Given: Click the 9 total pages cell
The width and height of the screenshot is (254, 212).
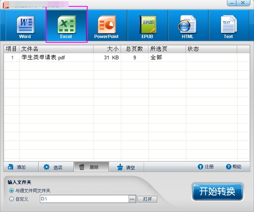Looking at the screenshot, I should [x=135, y=58].
